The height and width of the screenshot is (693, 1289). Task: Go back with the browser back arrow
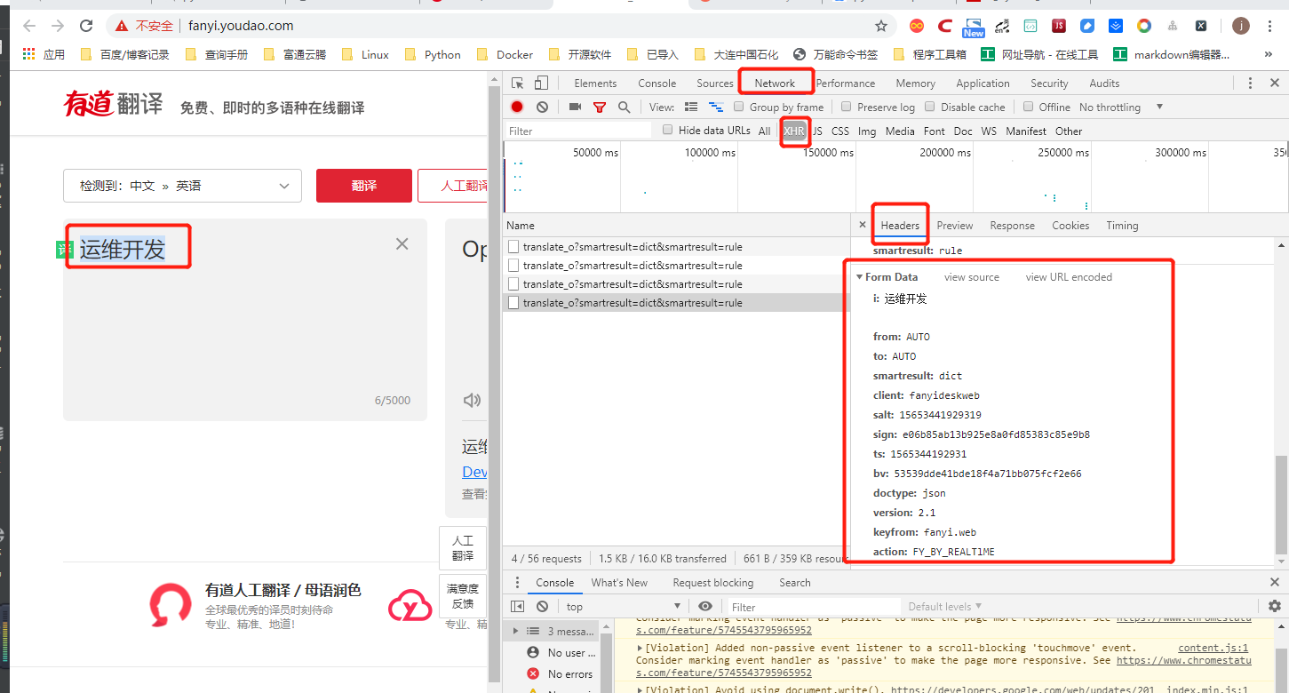[x=28, y=26]
